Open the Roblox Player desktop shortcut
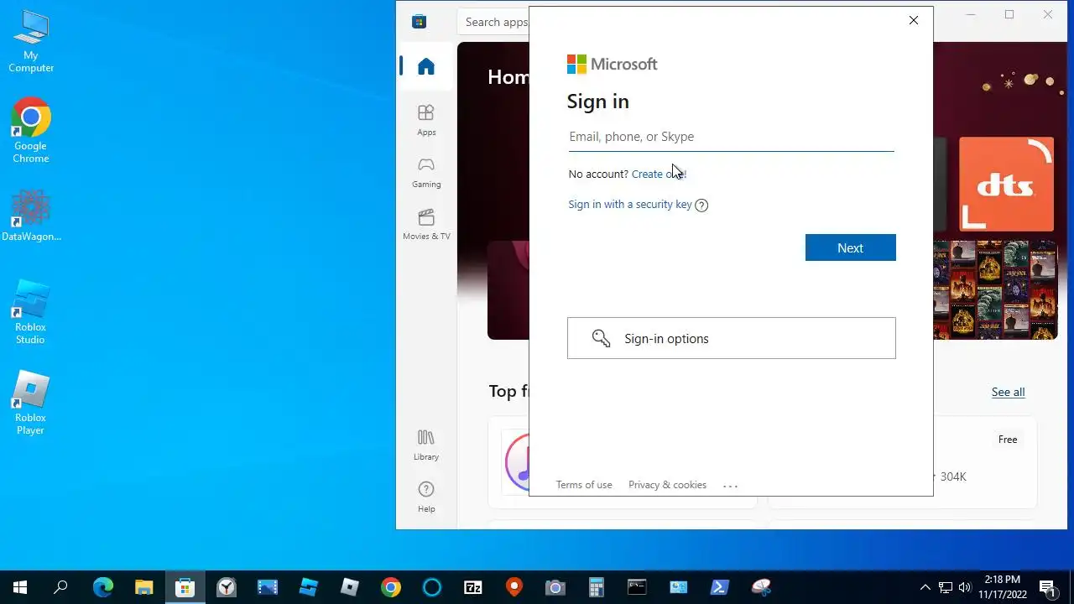This screenshot has height=604, width=1074. 31,404
